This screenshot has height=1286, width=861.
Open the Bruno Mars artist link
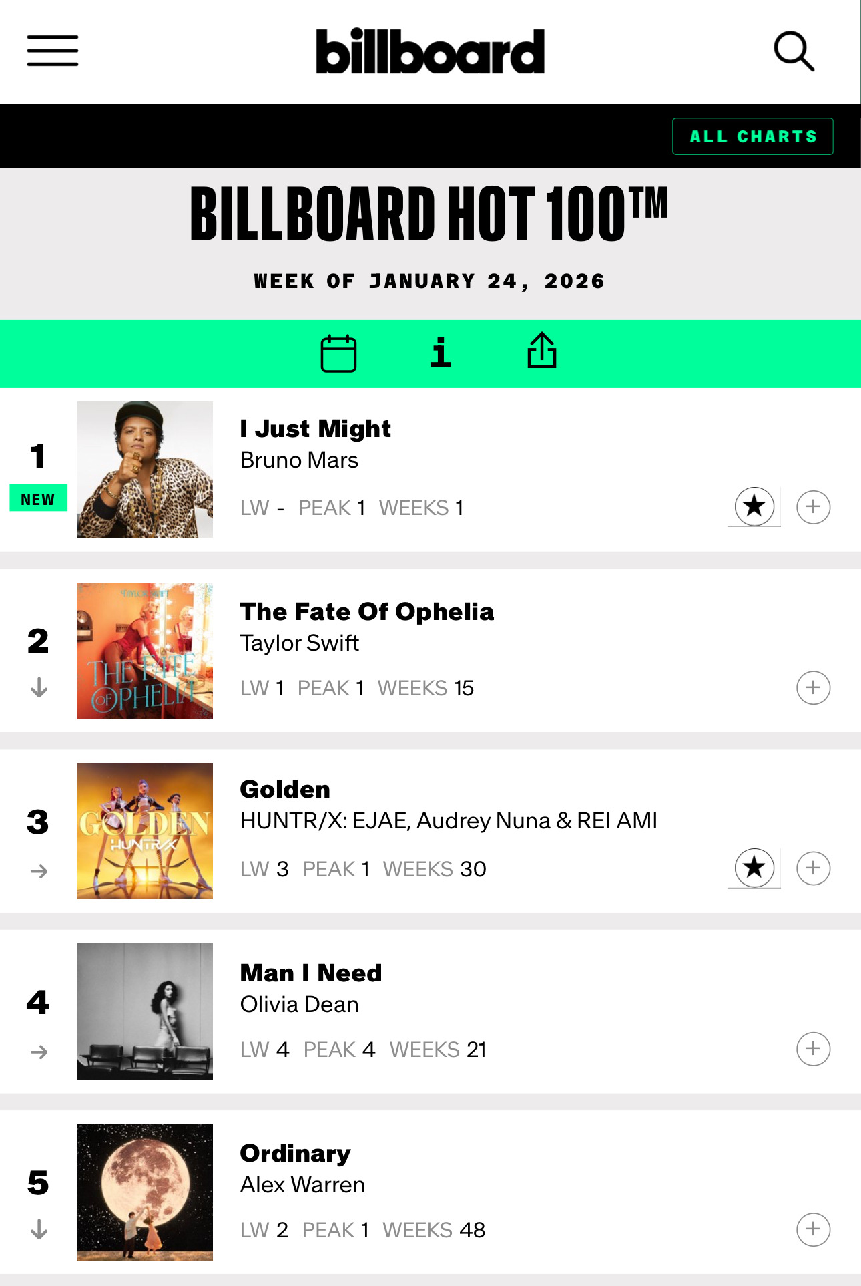pos(299,460)
